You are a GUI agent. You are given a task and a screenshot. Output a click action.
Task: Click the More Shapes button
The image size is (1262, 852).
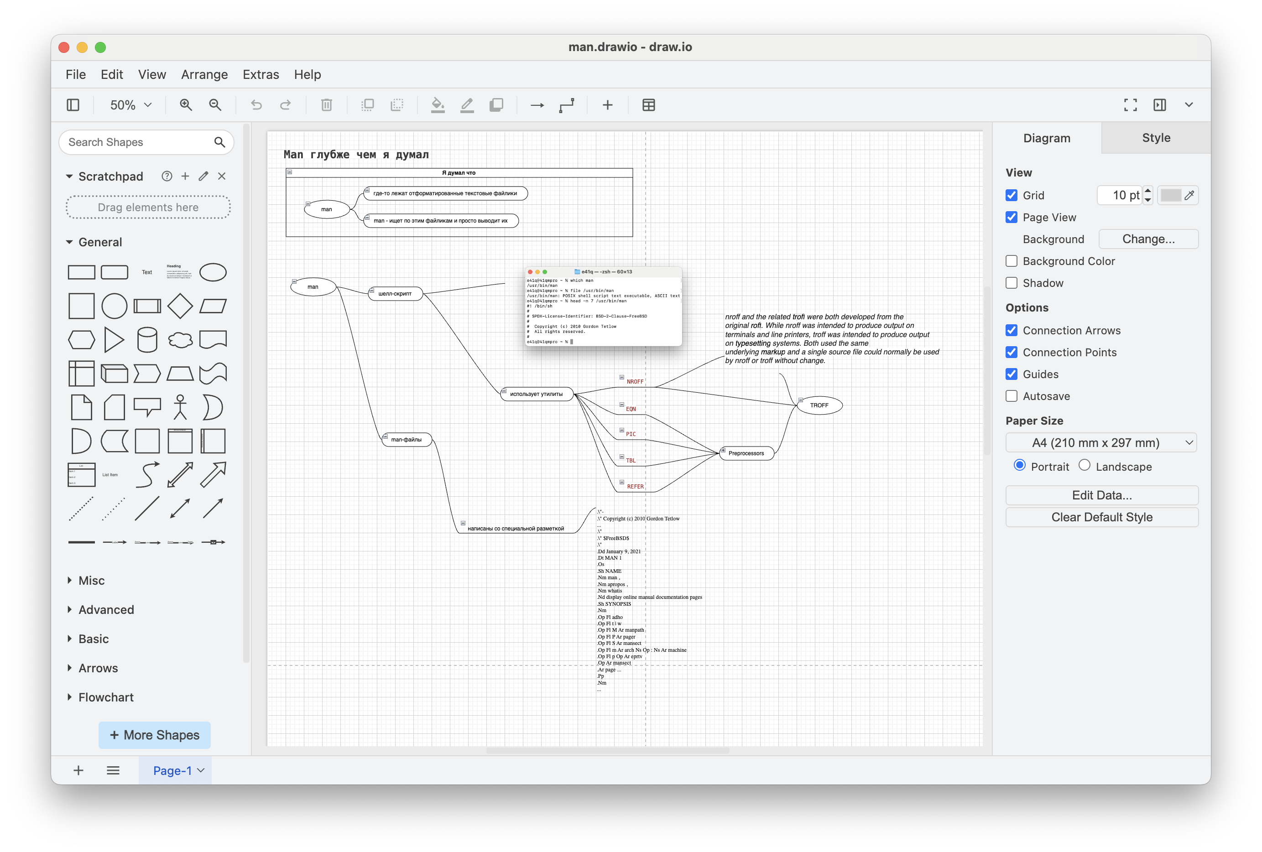coord(154,735)
